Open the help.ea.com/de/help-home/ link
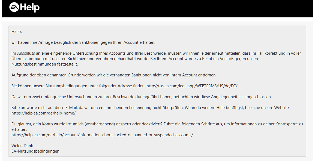The width and height of the screenshot is (315, 161). pos(44,113)
